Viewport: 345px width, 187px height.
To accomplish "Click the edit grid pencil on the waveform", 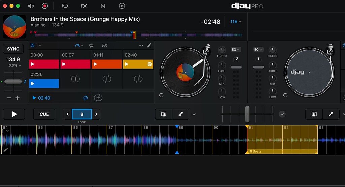I will tap(5, 150).
